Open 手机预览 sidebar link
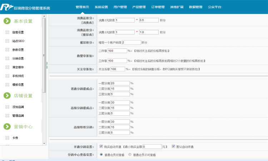Viewport: 268px width, 161px height. 18,76
